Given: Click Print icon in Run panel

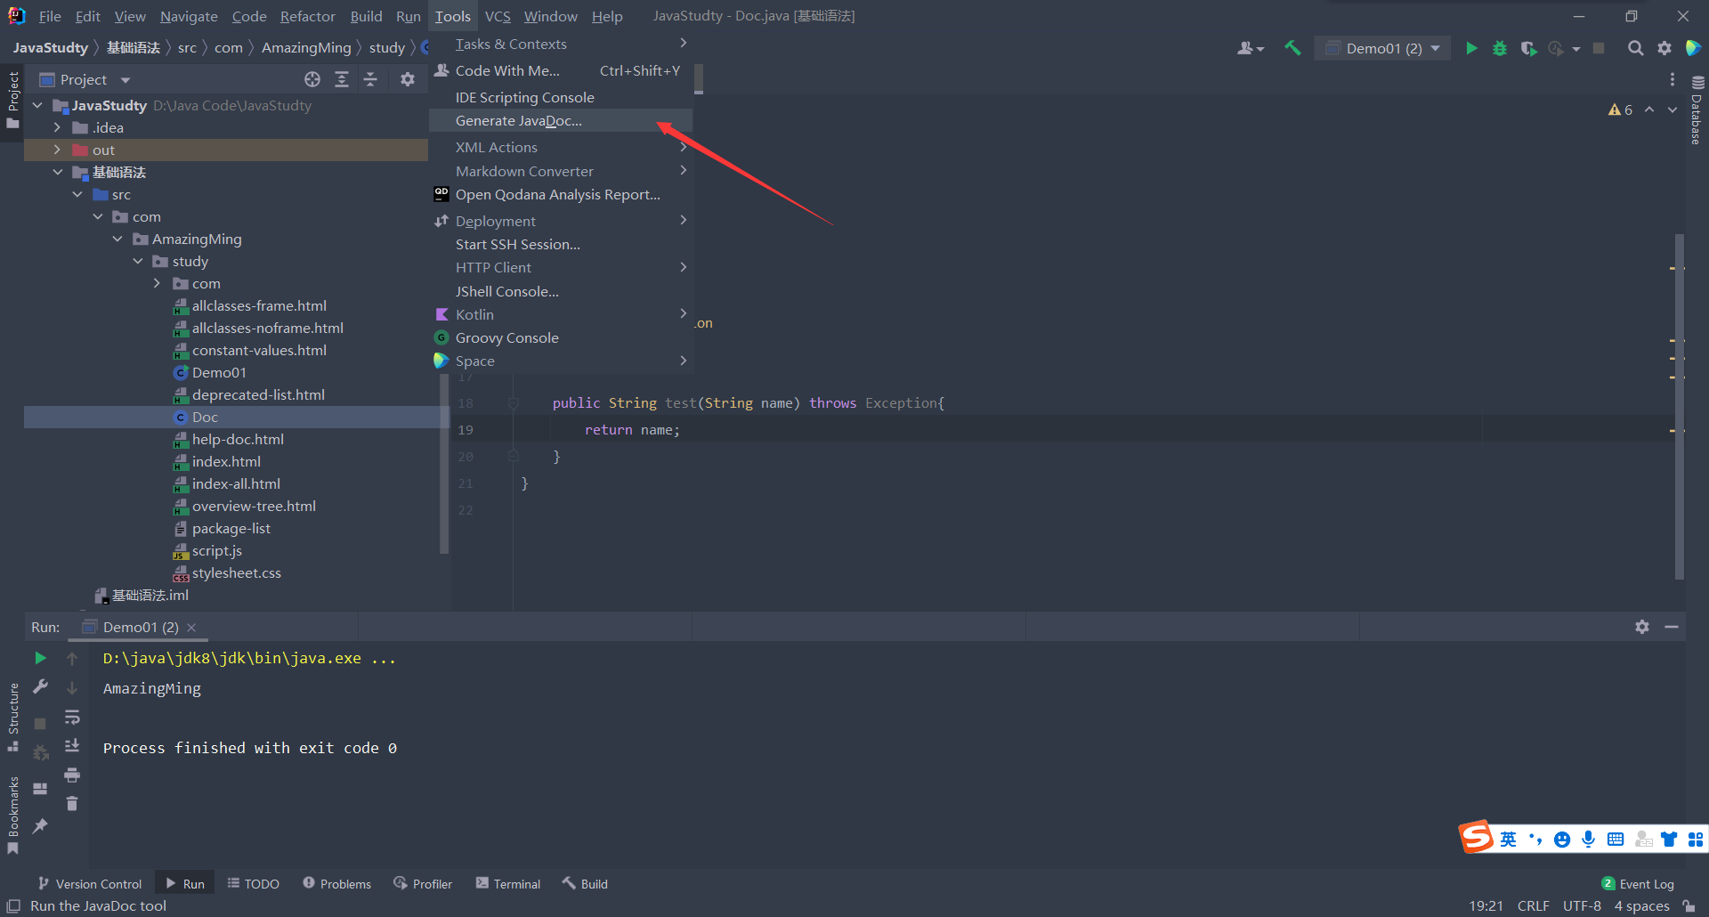Looking at the screenshot, I should tap(72, 775).
